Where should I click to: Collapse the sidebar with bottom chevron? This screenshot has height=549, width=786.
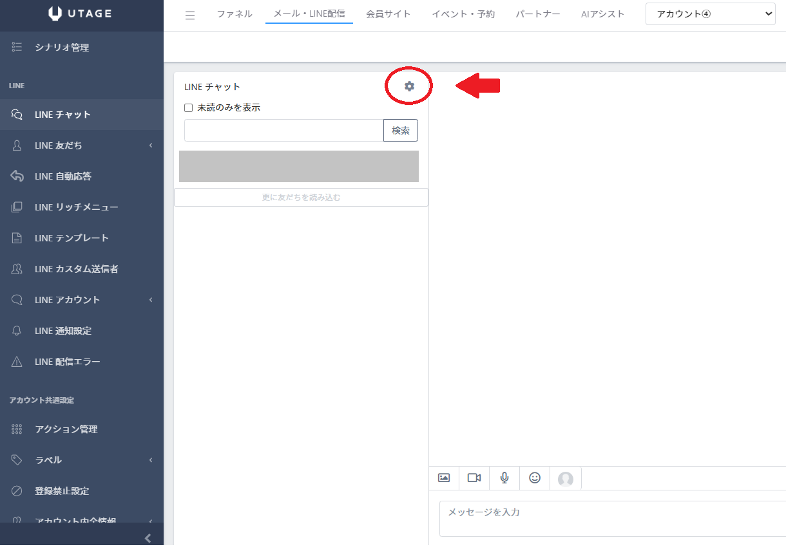click(148, 538)
